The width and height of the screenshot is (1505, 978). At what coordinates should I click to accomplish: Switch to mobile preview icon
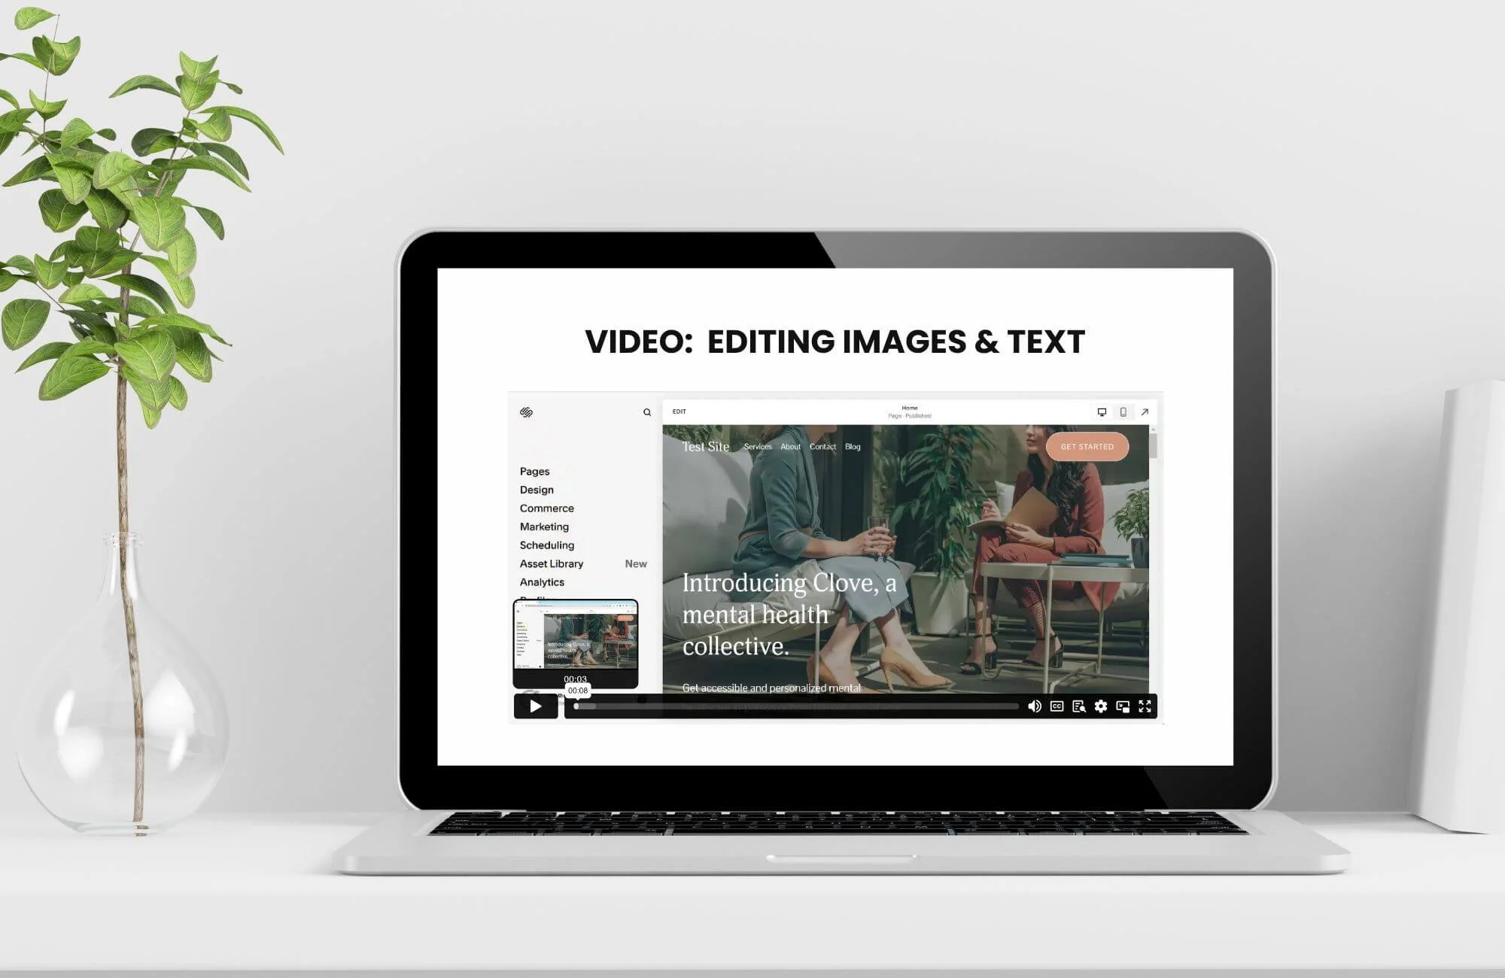[1123, 412]
